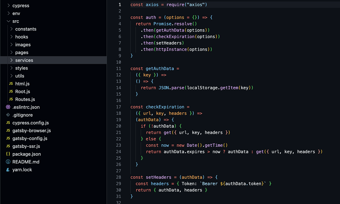Click the JS icon next to html.js
Image resolution: width=340 pixels, height=204 pixels.
(x=11, y=84)
